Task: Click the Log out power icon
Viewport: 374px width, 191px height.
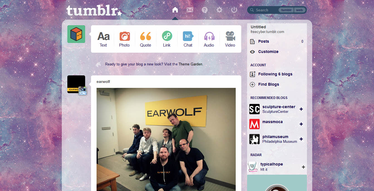Action: (234, 10)
